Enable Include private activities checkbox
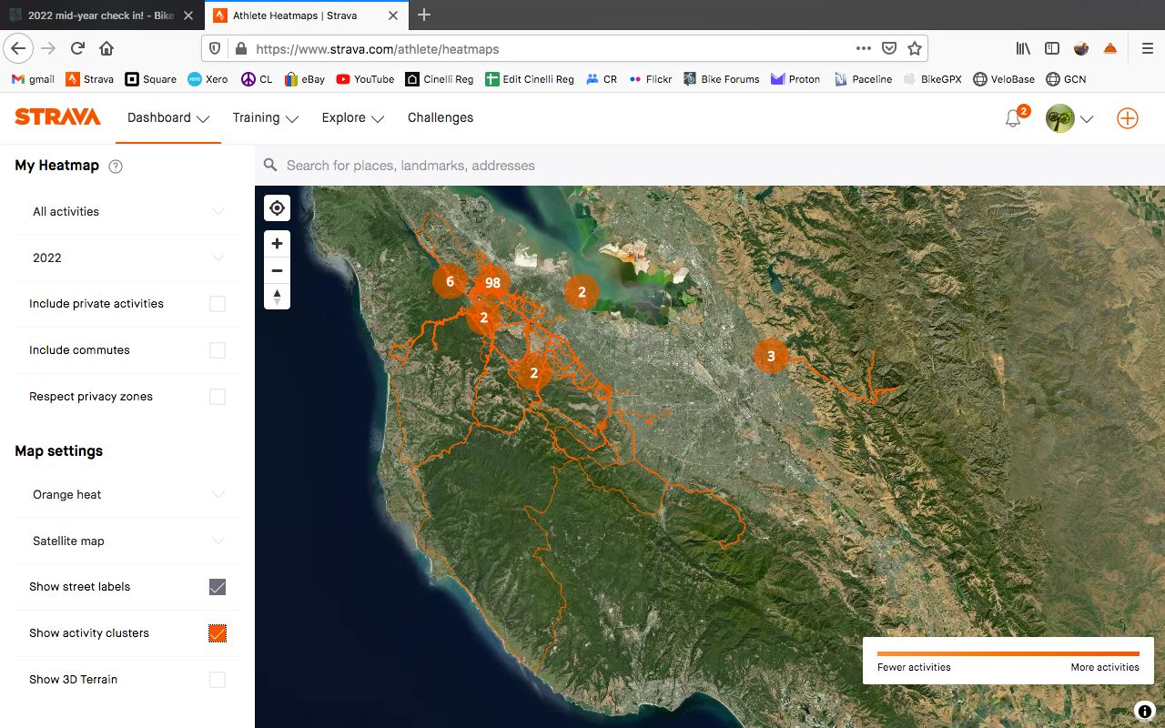Screen dimensions: 1165x728 pos(218,304)
